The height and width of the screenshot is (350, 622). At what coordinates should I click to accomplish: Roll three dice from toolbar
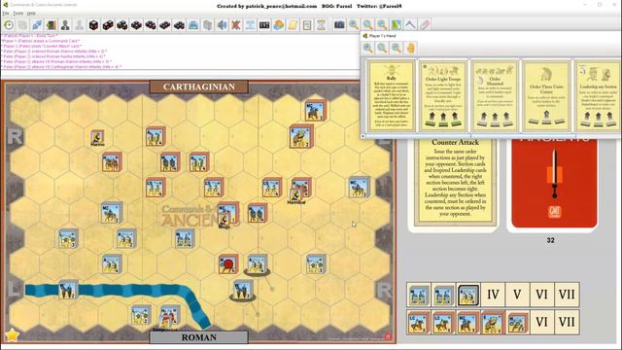(x=122, y=25)
